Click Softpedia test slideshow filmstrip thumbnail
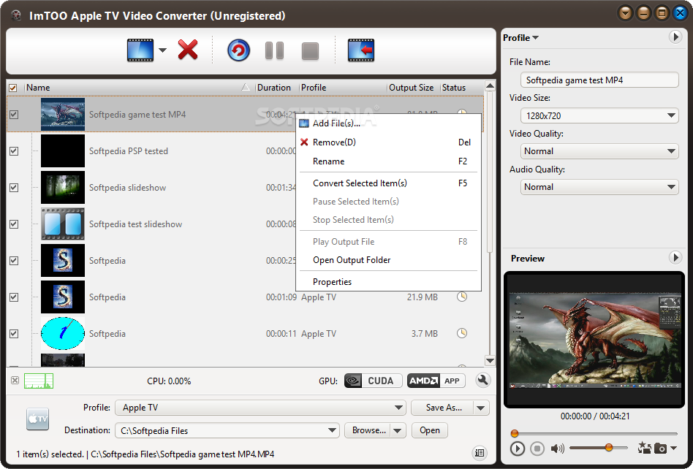 (63, 224)
